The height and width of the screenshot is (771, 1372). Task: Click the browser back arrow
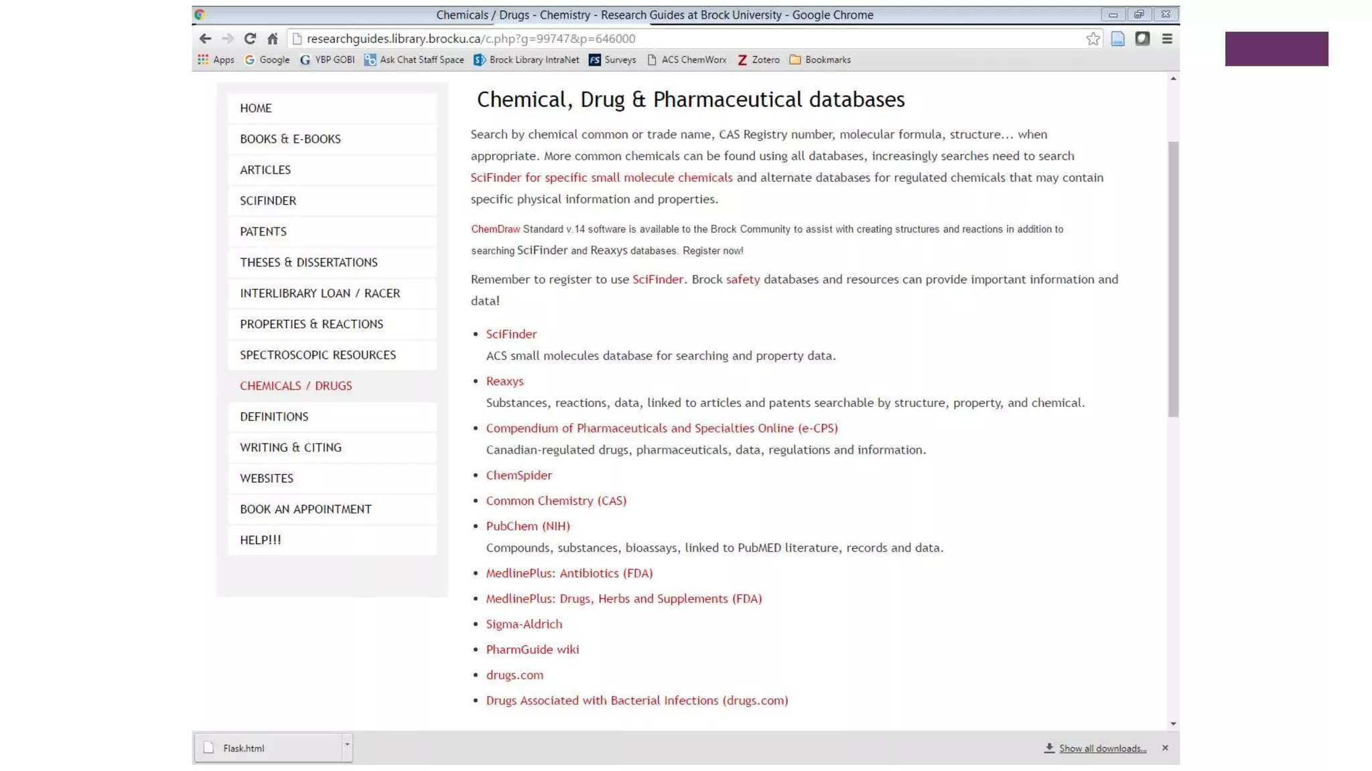coord(205,39)
